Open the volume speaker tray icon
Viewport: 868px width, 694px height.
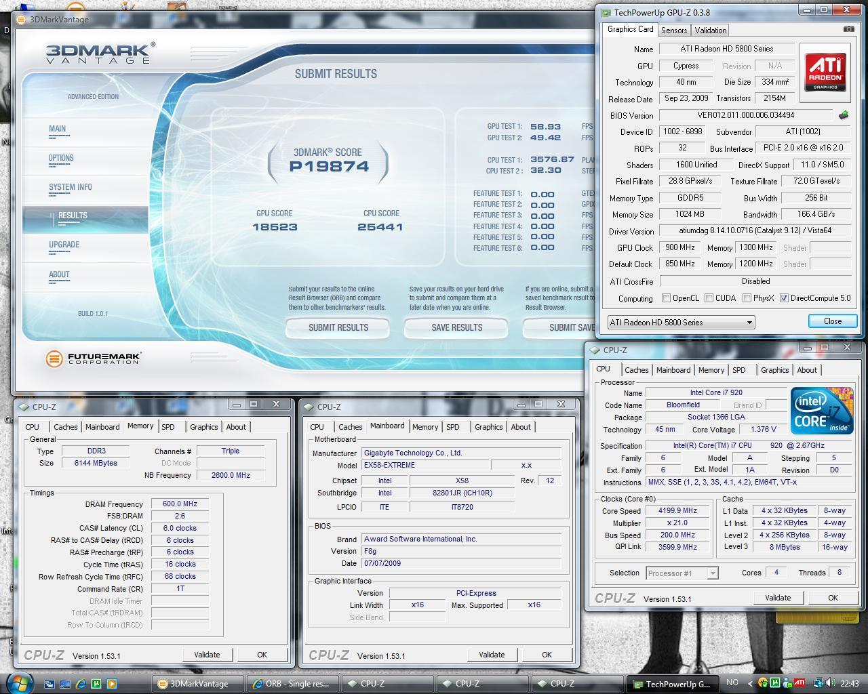(831, 683)
